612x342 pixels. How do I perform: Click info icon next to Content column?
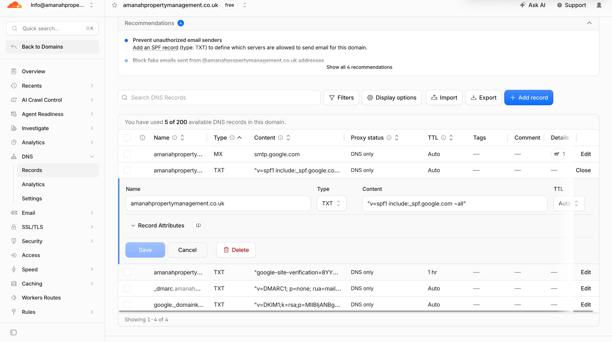click(x=280, y=138)
